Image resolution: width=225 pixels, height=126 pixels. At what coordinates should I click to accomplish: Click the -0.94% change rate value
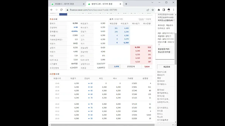pos(74,31)
